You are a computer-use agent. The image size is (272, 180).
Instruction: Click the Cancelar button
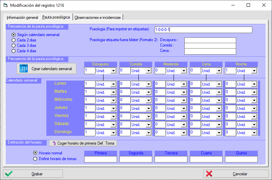point(235,174)
